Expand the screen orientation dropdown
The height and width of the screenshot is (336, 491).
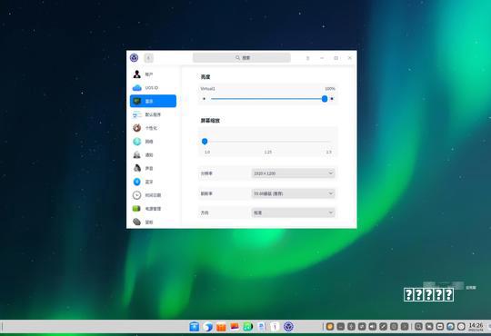pos(293,212)
